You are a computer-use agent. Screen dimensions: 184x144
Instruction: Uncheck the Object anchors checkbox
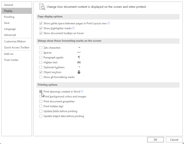[x=41, y=72]
